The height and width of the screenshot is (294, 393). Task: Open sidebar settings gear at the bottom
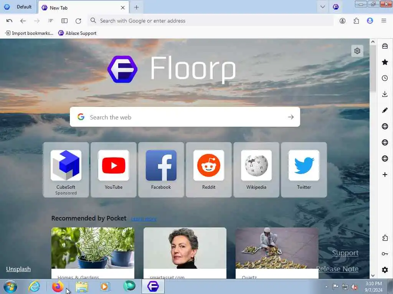pyautogui.click(x=385, y=270)
